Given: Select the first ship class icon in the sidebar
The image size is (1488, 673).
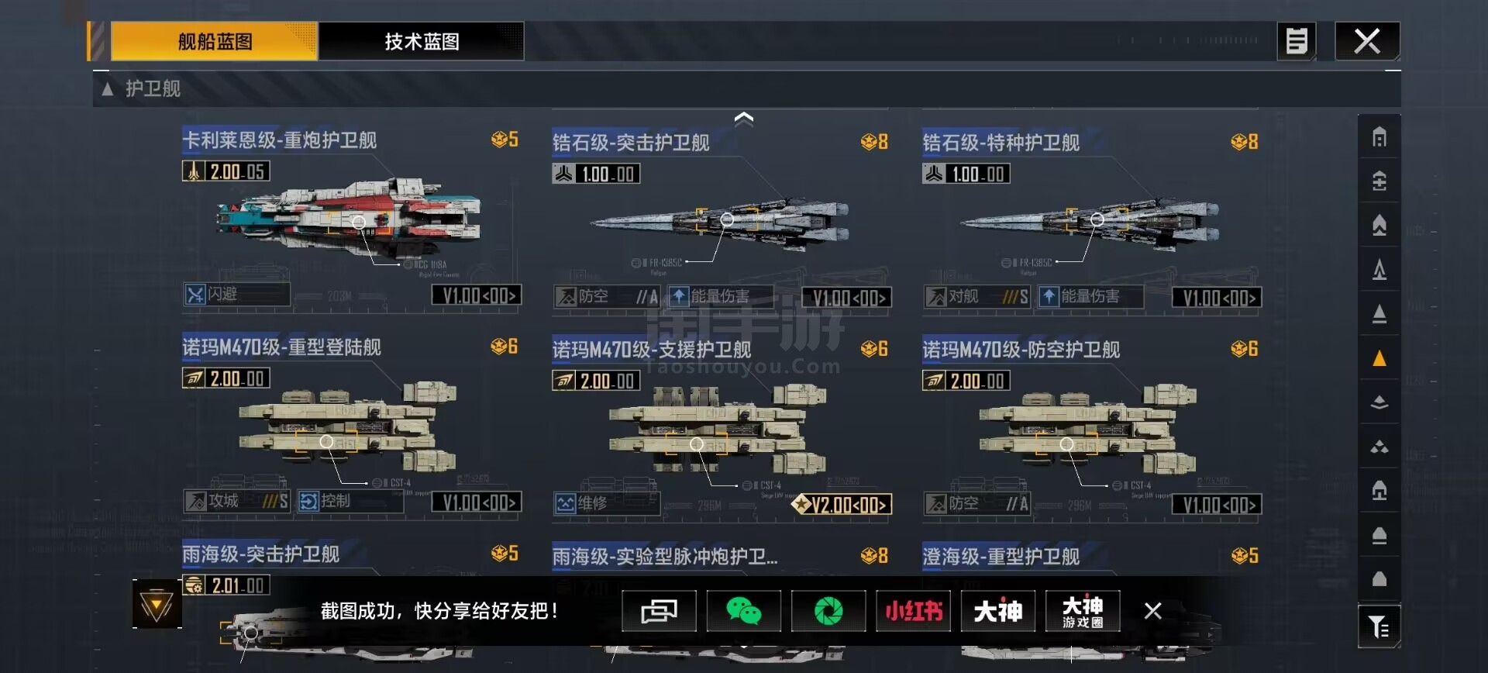Looking at the screenshot, I should 1379,137.
